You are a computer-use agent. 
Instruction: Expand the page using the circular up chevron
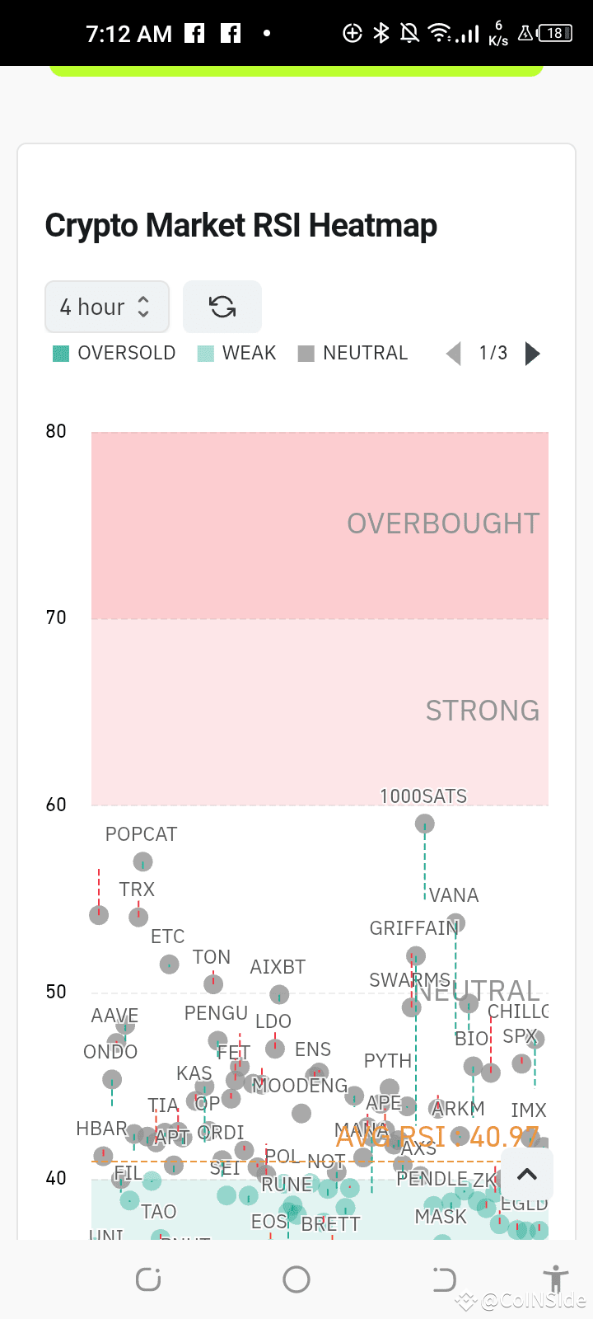coord(526,1174)
